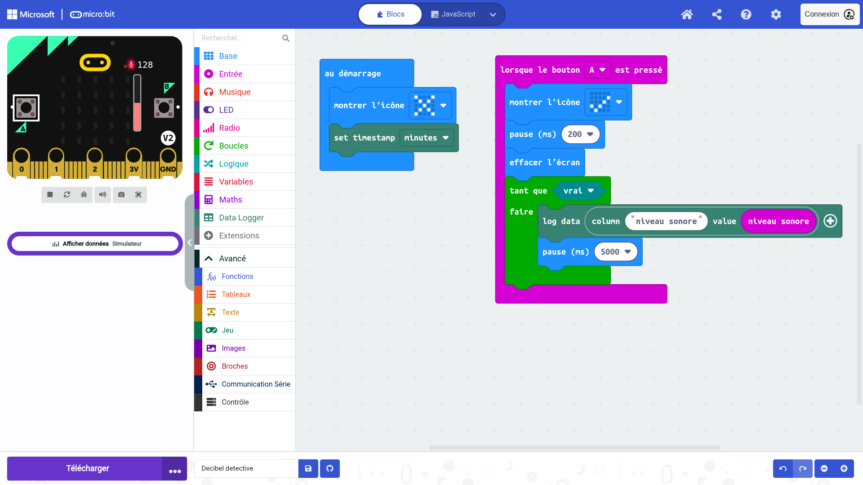Open the button A selector dropdown
Image resolution: width=863 pixels, height=485 pixels.
click(x=597, y=70)
